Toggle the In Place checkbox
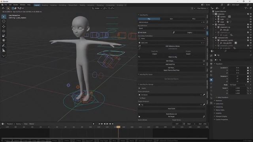 pos(139,98)
